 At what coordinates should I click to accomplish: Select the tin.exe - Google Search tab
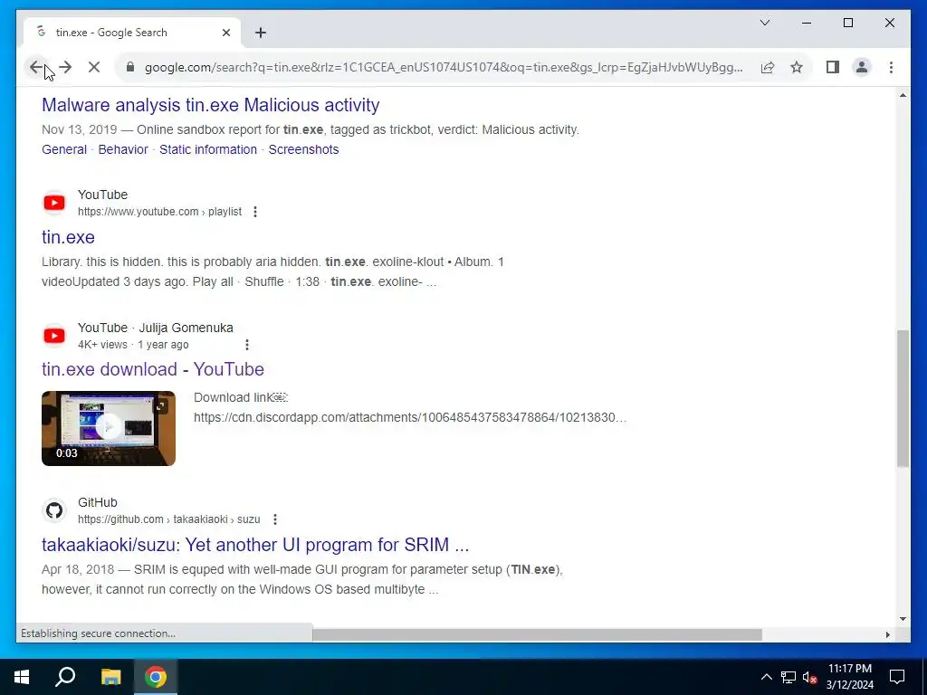pos(131,33)
